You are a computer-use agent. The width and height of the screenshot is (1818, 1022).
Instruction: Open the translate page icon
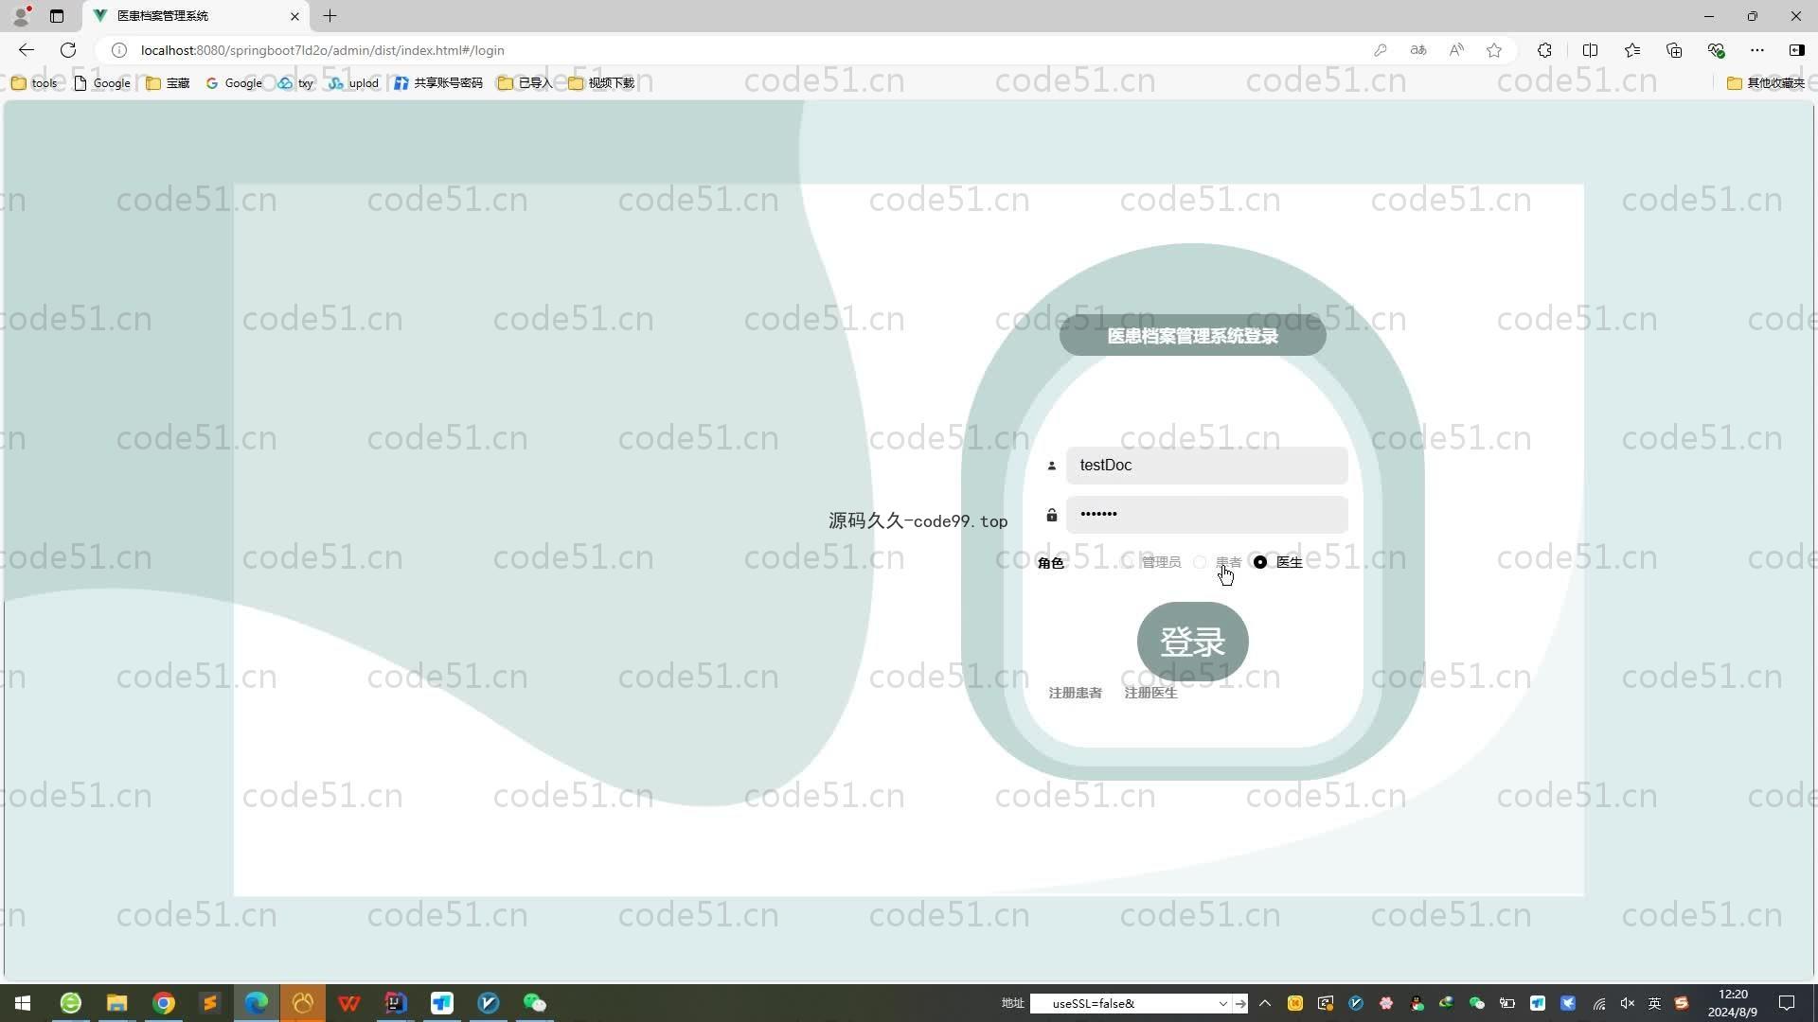1418,50
